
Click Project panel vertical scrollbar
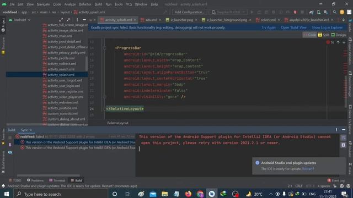[x=87, y=64]
